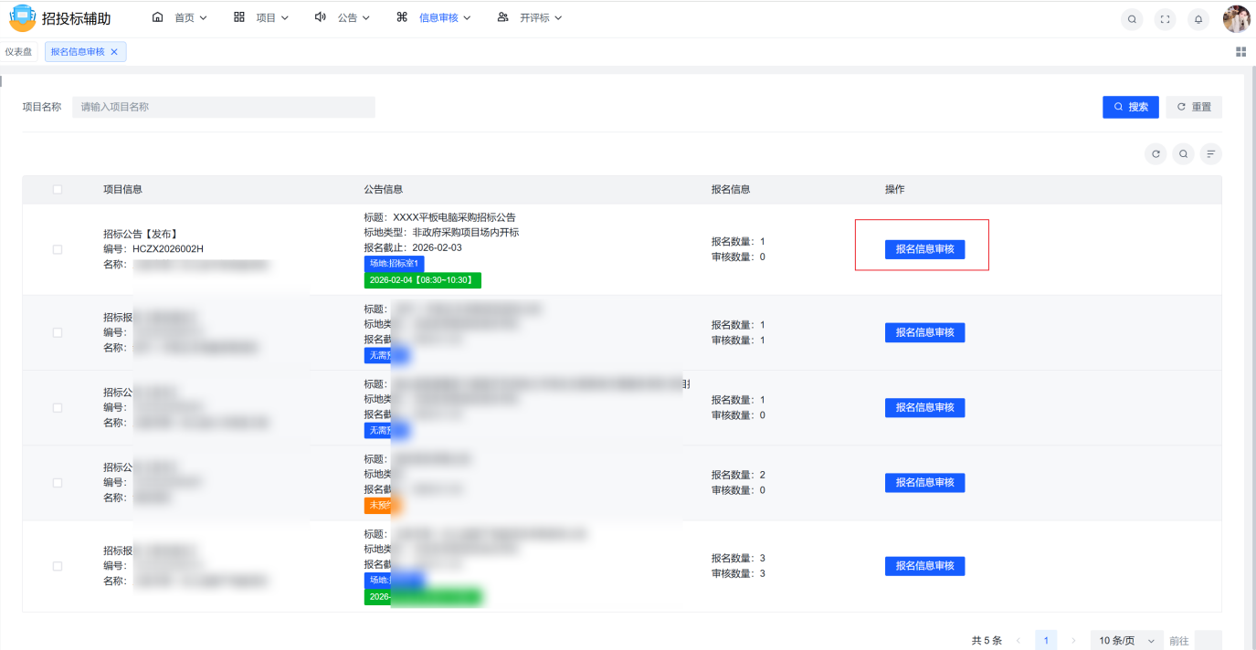Screen dimensions: 1256x650
Task: Check the row checkbox for HCZX2026002H
Action: (58, 249)
